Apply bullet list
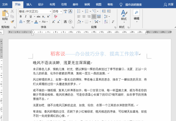The width and height of the screenshot is (176, 121). pyautogui.click(x=79, y=11)
